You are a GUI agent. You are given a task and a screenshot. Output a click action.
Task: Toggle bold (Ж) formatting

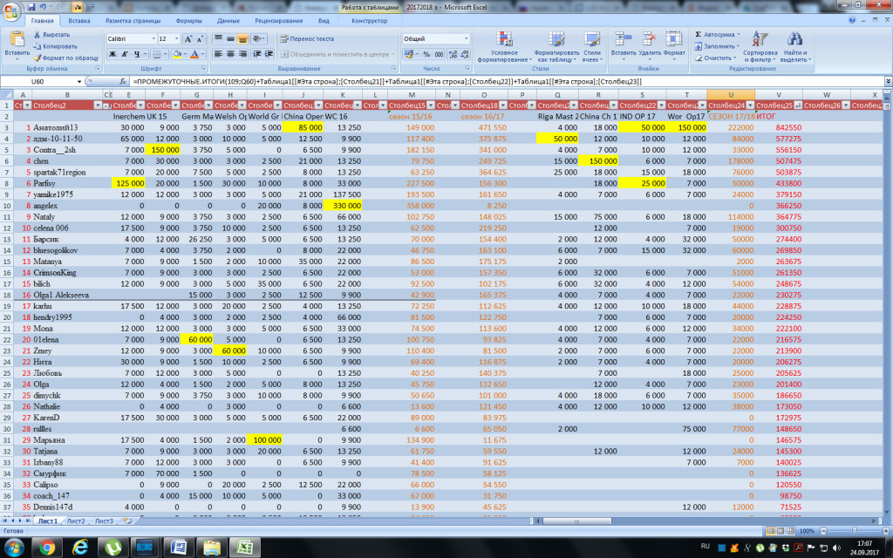pos(112,54)
